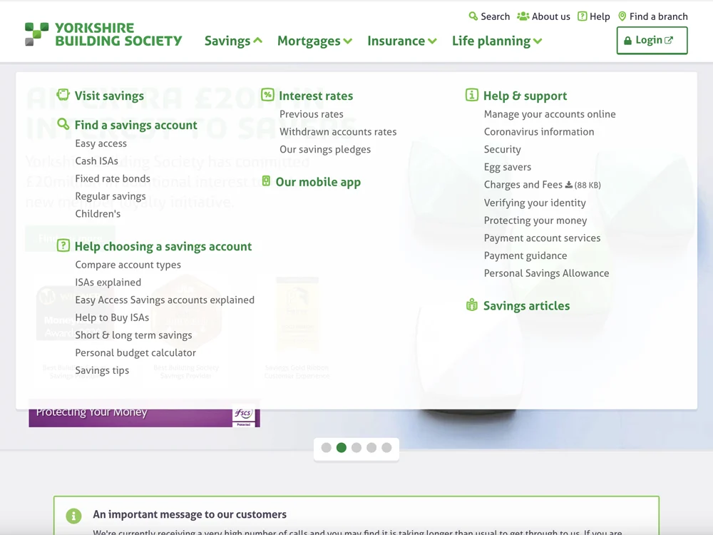Expand the Mortgages menu

pyautogui.click(x=314, y=41)
